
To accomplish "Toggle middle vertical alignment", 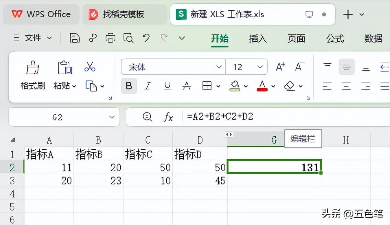I will [346, 67].
